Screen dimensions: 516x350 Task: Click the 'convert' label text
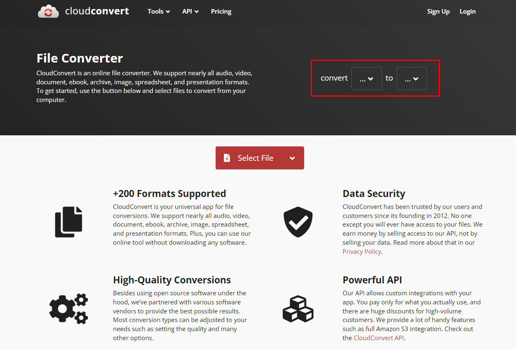coord(334,78)
